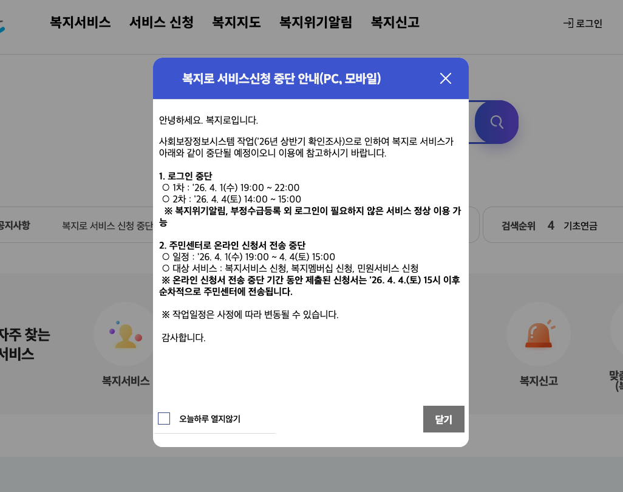Image resolution: width=623 pixels, height=492 pixels.
Task: Open the 복지위기알림 top menu
Action: [316, 22]
